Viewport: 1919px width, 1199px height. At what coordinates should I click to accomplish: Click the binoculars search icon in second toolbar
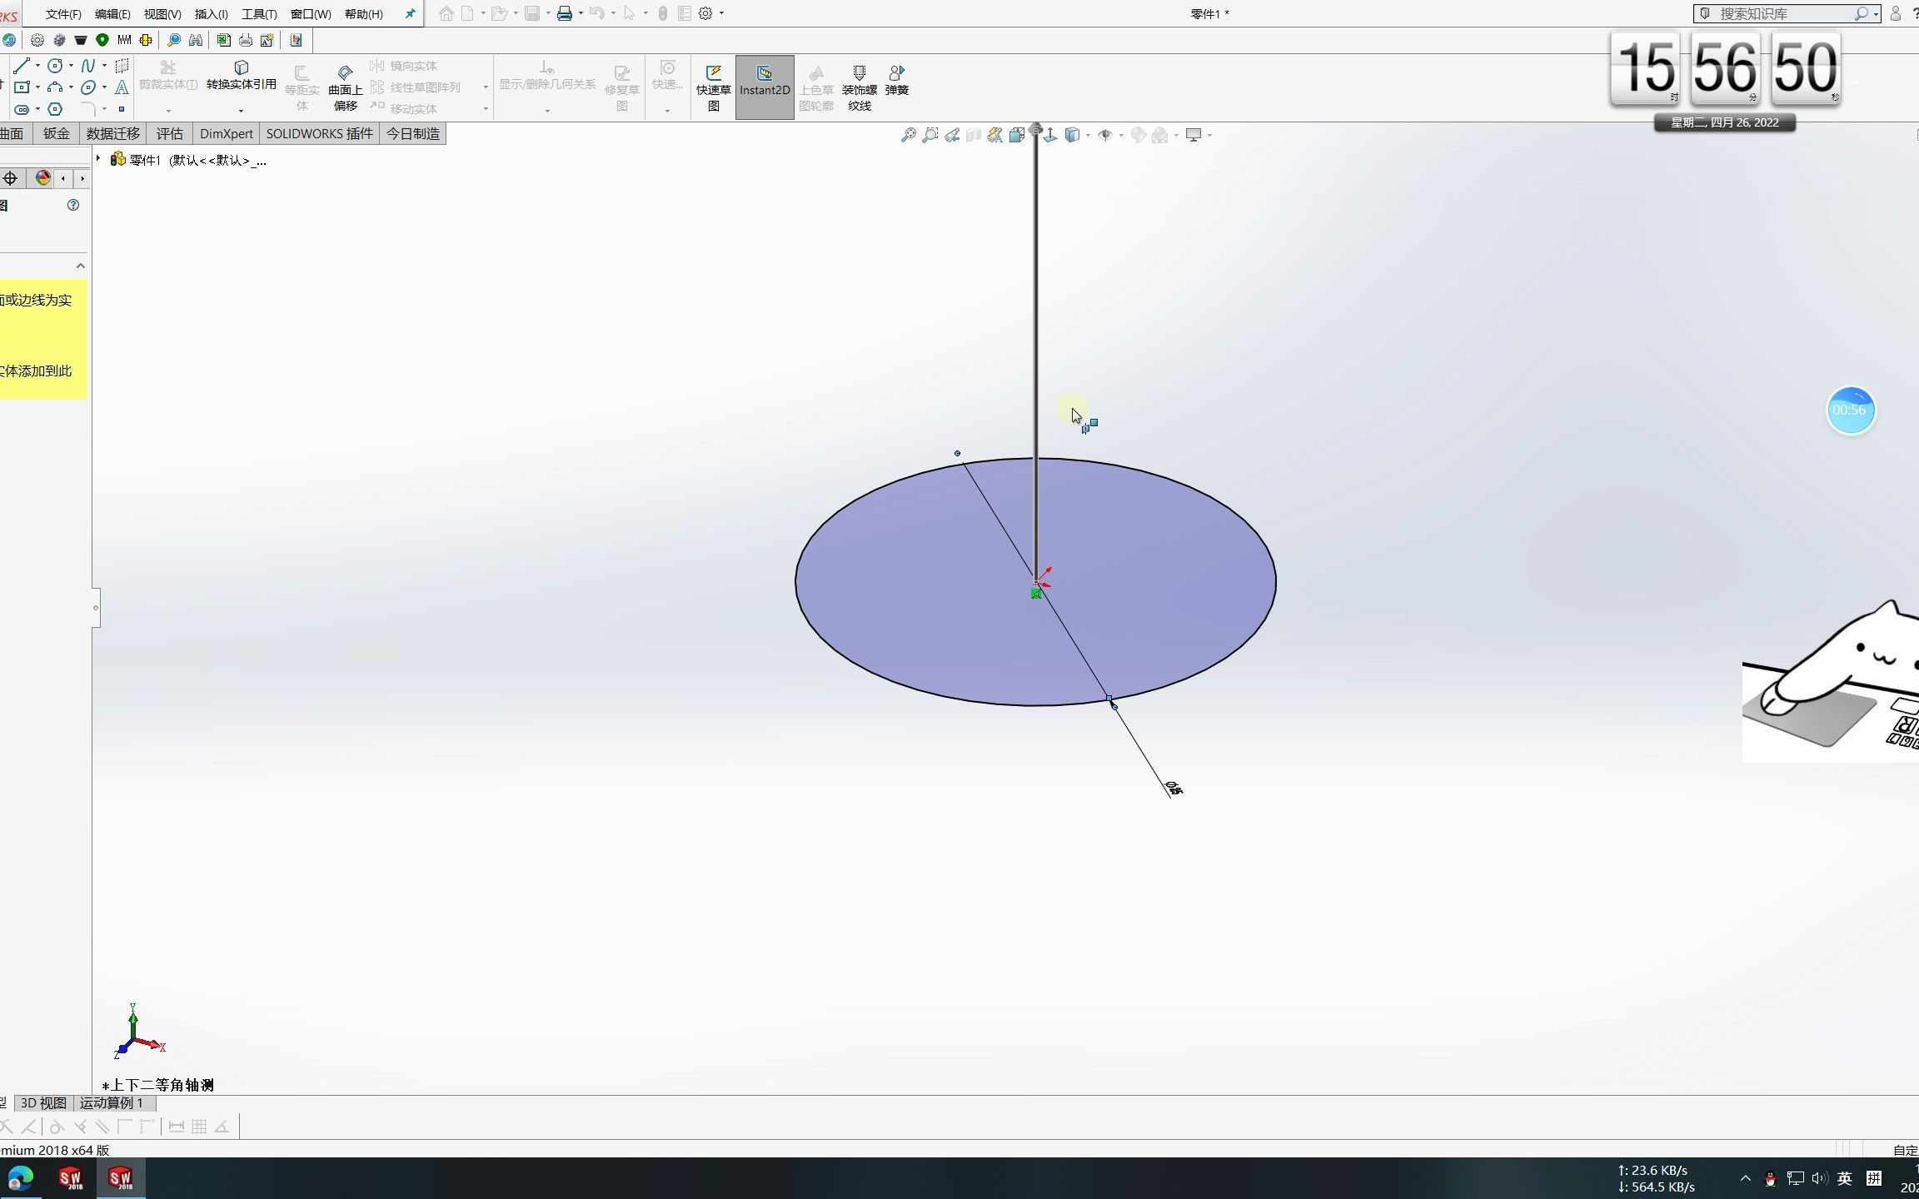coord(196,40)
